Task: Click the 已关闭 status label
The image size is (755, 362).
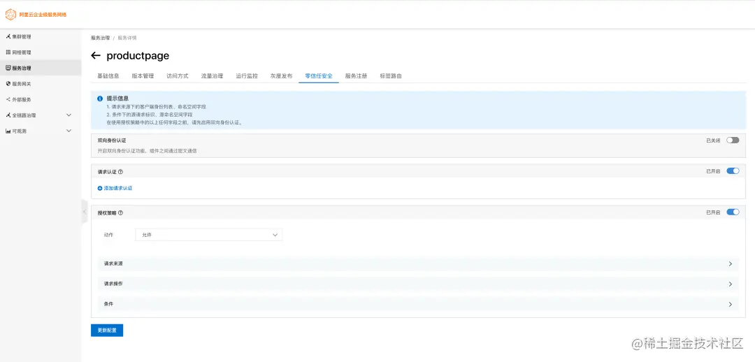Action: point(713,140)
